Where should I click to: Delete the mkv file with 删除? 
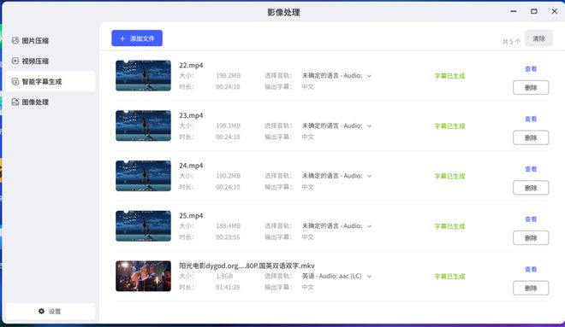click(531, 288)
